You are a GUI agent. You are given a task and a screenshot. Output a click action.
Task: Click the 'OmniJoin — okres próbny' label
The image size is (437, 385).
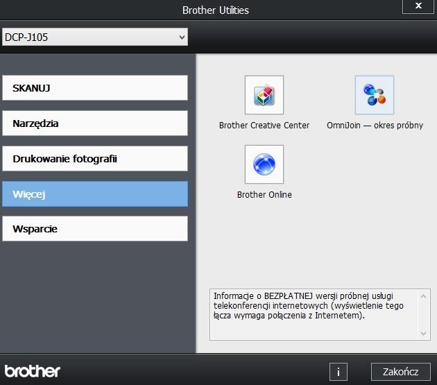pyautogui.click(x=375, y=126)
